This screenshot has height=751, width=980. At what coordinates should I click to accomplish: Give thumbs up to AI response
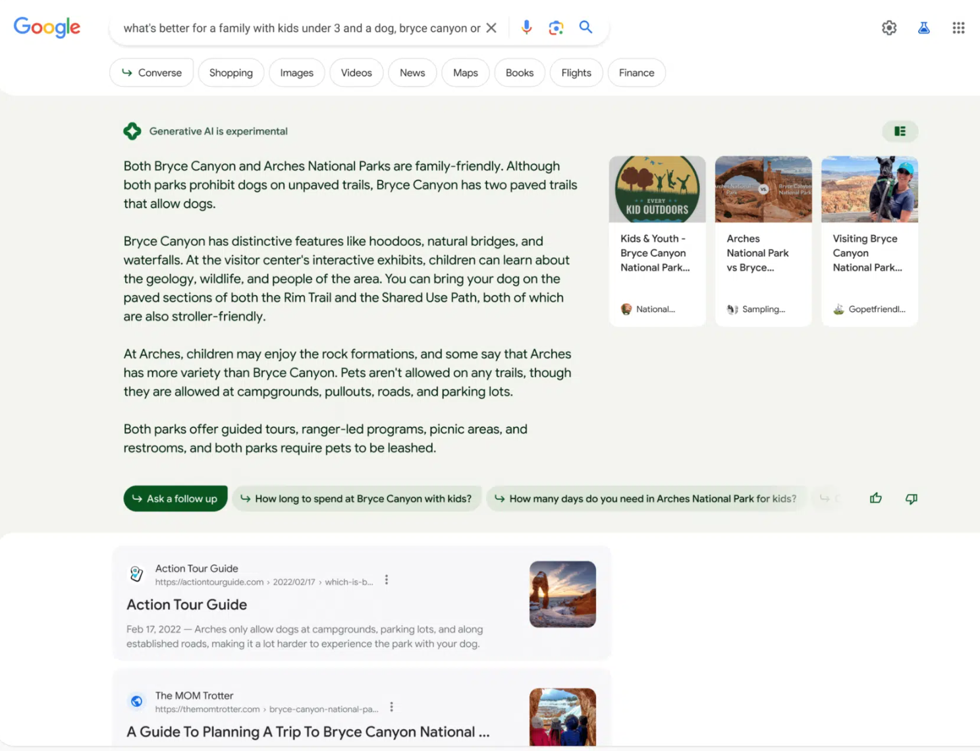coord(875,499)
